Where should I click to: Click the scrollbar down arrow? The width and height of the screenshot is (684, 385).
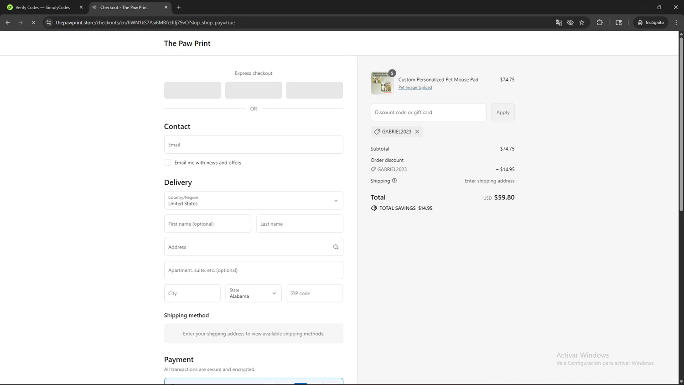[x=681, y=382]
